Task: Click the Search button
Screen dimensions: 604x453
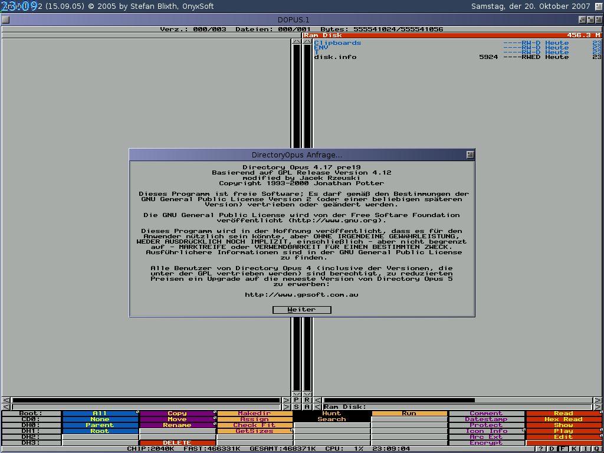Action: (x=331, y=419)
